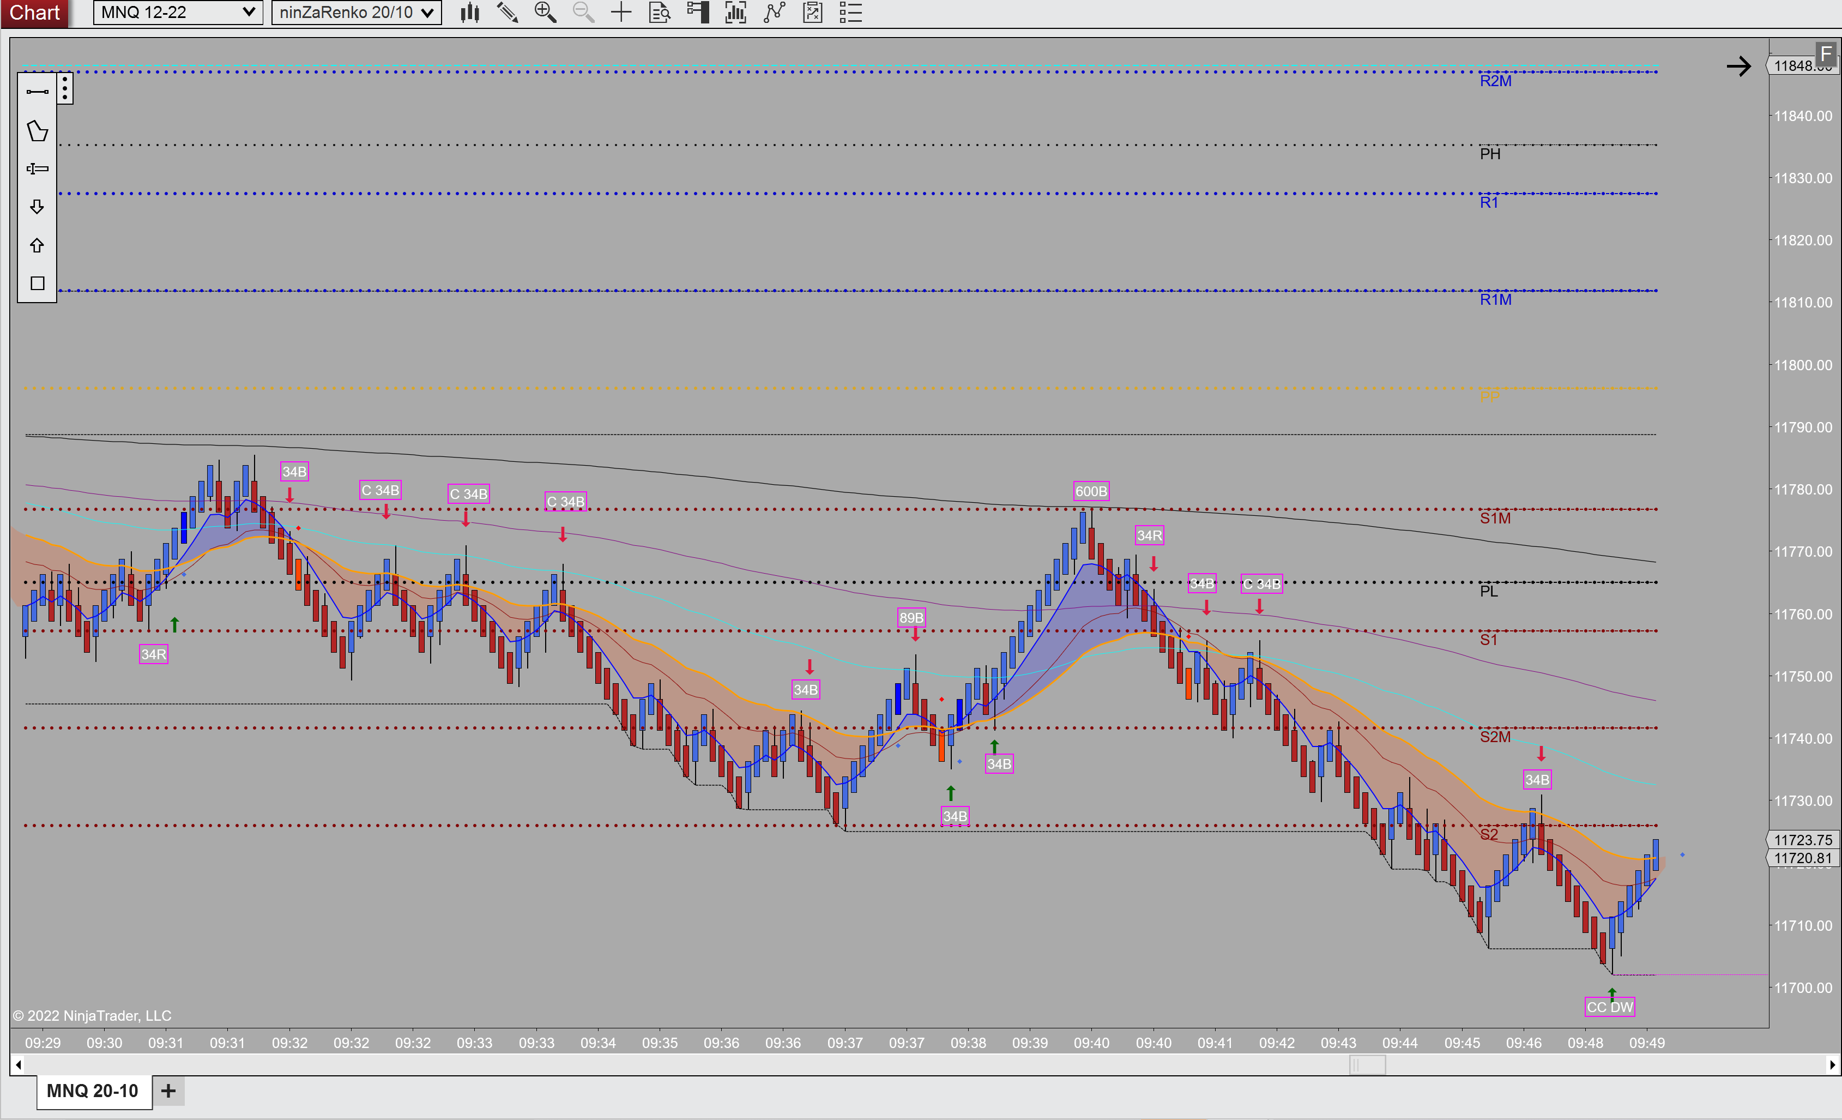Select the Arrow Down marker tool
Image resolution: width=1842 pixels, height=1120 pixels.
pyautogui.click(x=38, y=207)
